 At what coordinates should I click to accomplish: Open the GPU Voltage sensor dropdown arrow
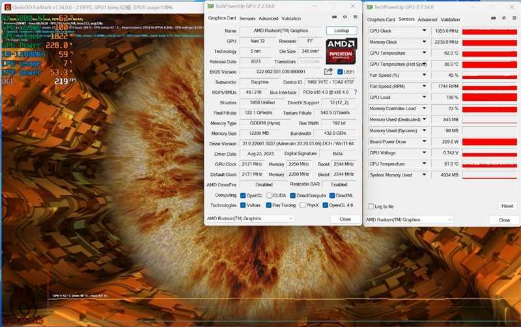click(424, 152)
